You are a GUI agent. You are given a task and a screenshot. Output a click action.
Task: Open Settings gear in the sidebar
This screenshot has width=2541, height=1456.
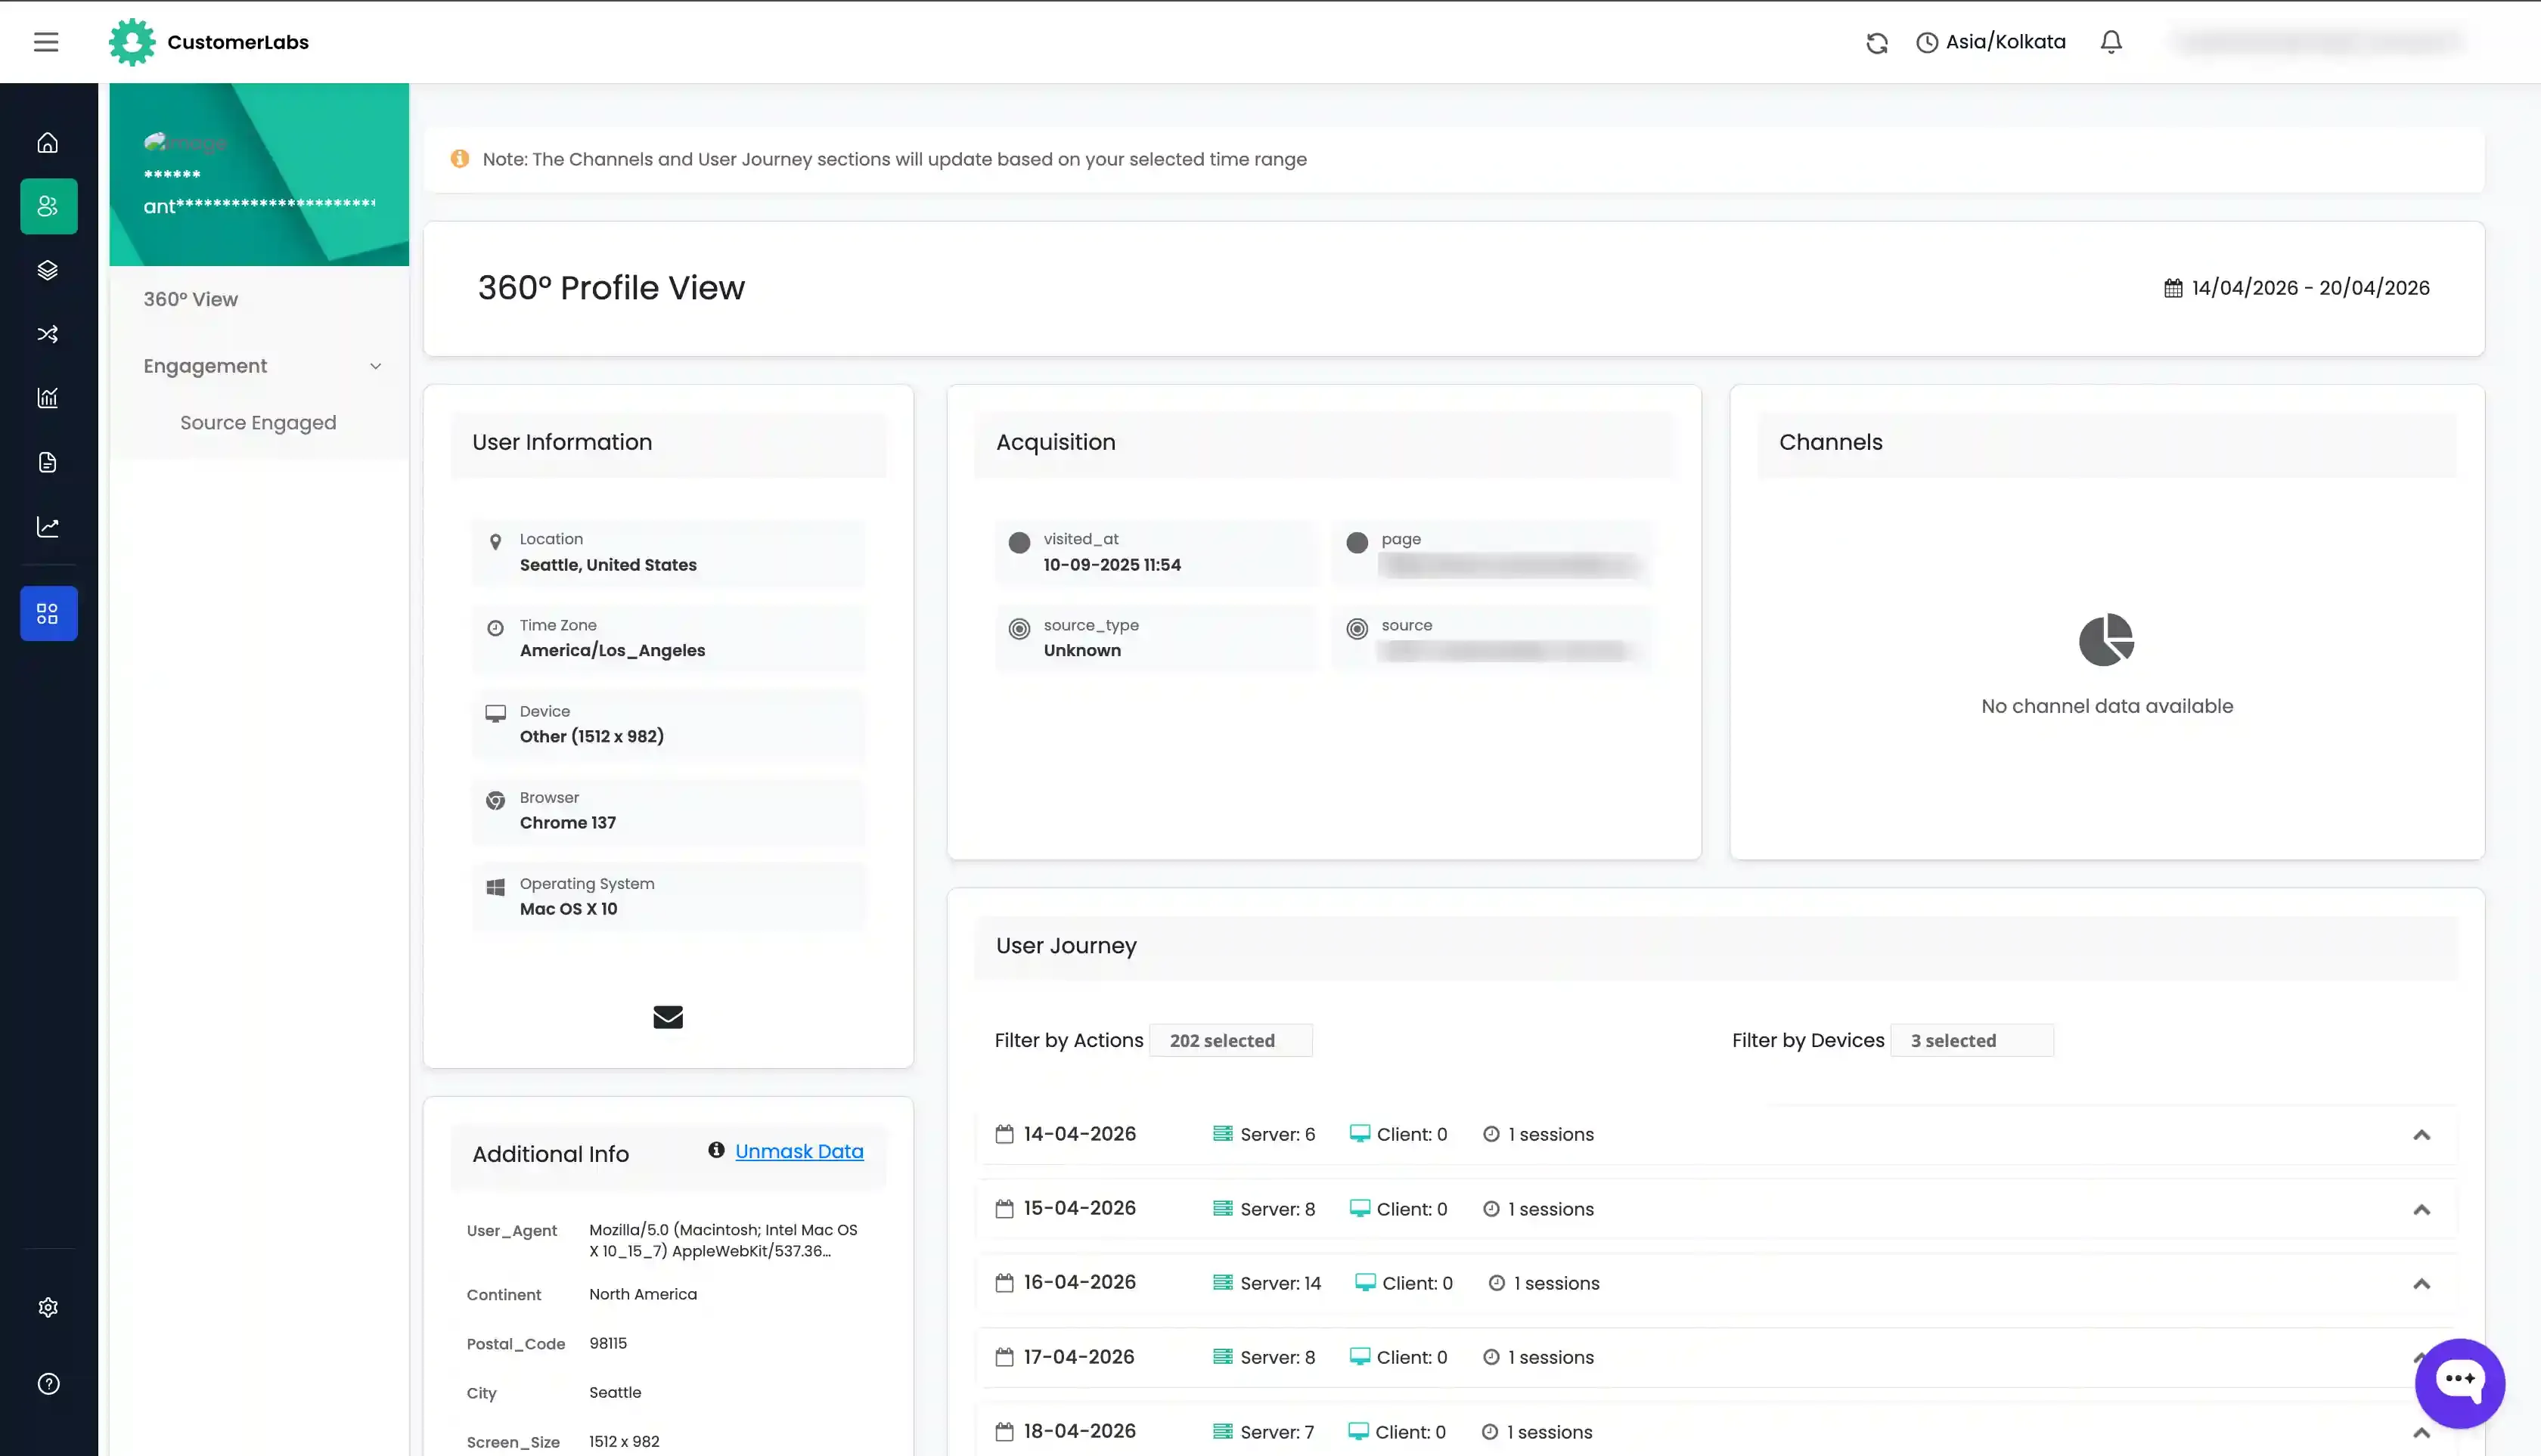tap(48, 1307)
